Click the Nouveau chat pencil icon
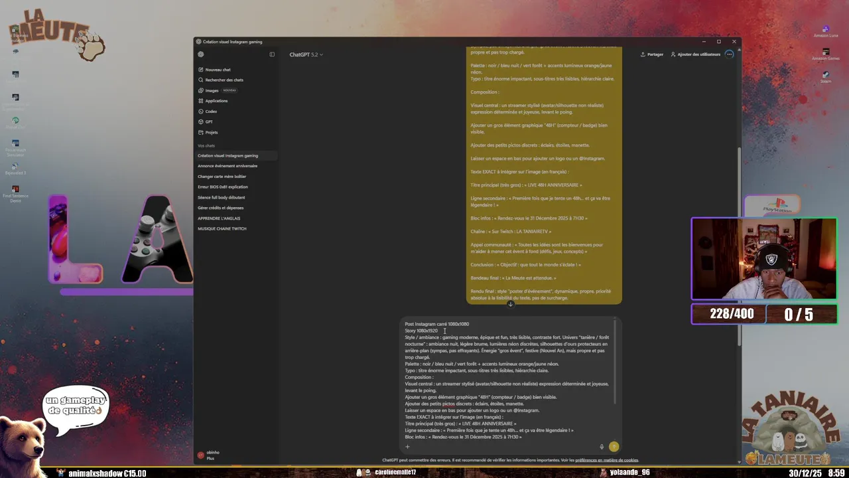This screenshot has width=849, height=478. [200, 70]
